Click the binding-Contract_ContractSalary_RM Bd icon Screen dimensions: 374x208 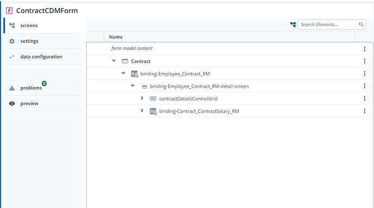(154, 112)
